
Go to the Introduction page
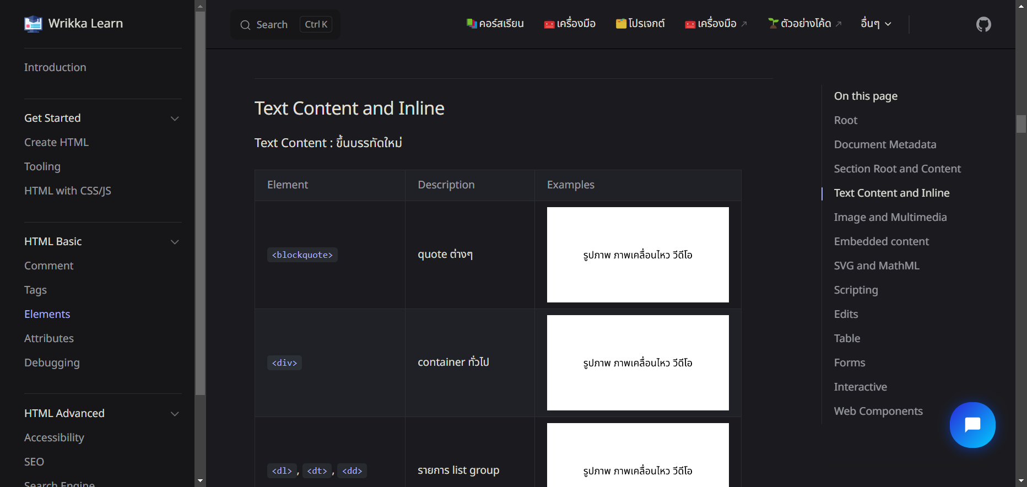coord(55,67)
